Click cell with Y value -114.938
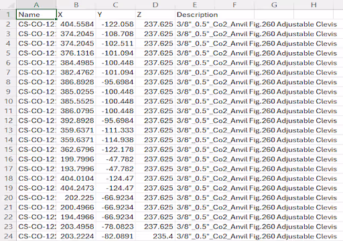 click(x=115, y=140)
